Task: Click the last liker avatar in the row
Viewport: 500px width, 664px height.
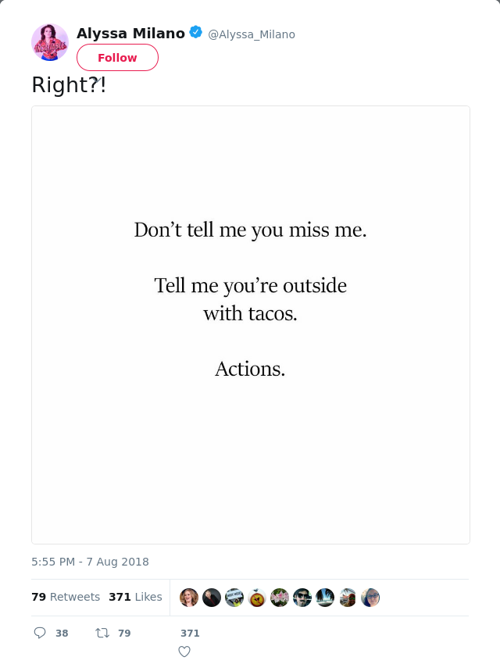Action: pyautogui.click(x=370, y=598)
